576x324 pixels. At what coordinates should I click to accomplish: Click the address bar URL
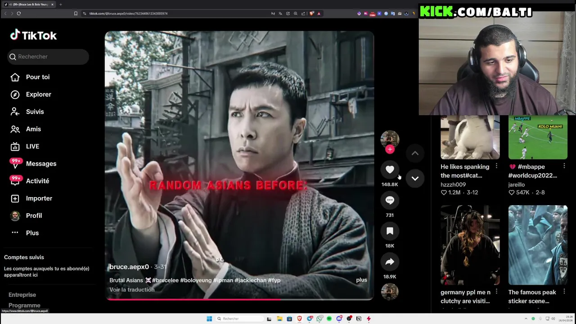pos(128,13)
